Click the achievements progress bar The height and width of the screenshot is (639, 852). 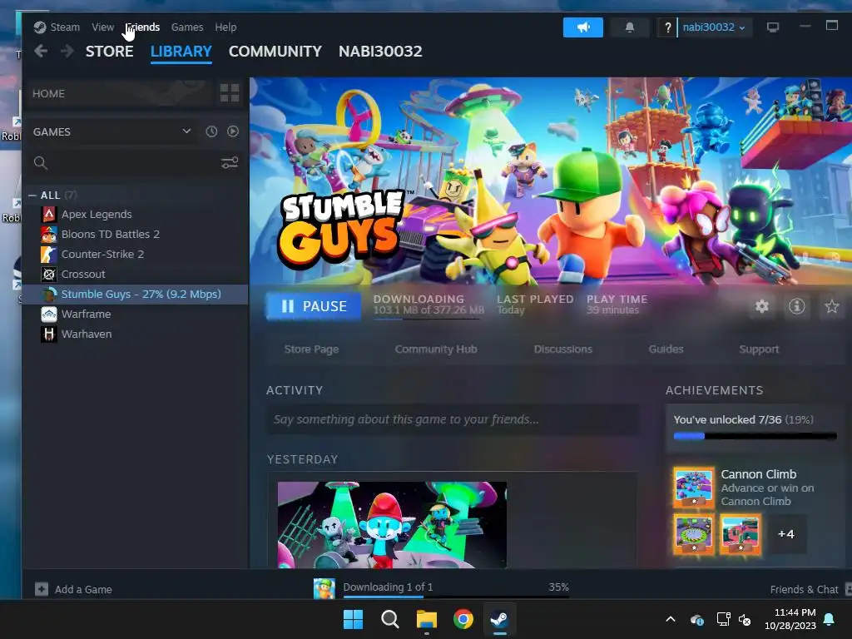(755, 436)
